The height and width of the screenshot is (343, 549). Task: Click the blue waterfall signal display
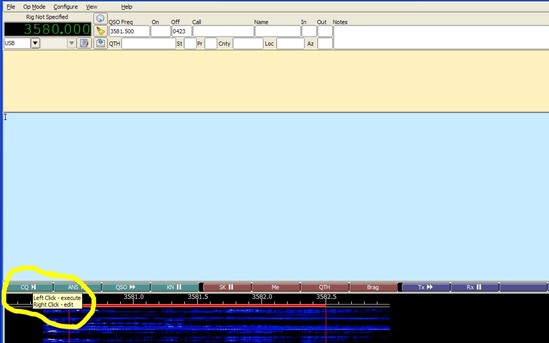[216, 326]
